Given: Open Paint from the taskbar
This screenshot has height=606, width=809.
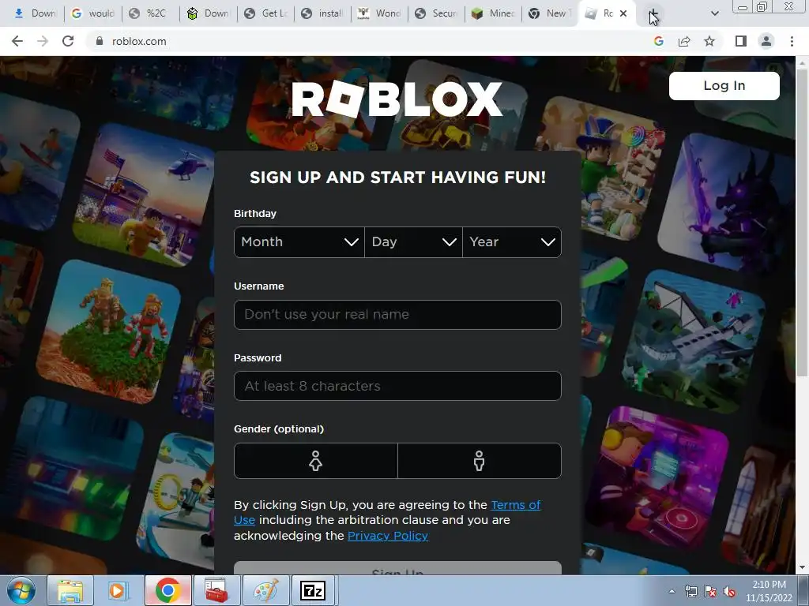Looking at the screenshot, I should (x=265, y=590).
